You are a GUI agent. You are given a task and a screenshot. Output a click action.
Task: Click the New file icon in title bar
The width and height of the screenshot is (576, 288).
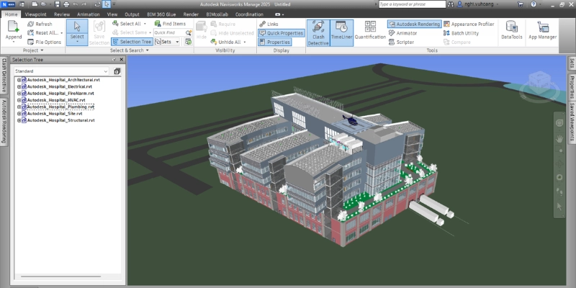(x=35, y=4)
